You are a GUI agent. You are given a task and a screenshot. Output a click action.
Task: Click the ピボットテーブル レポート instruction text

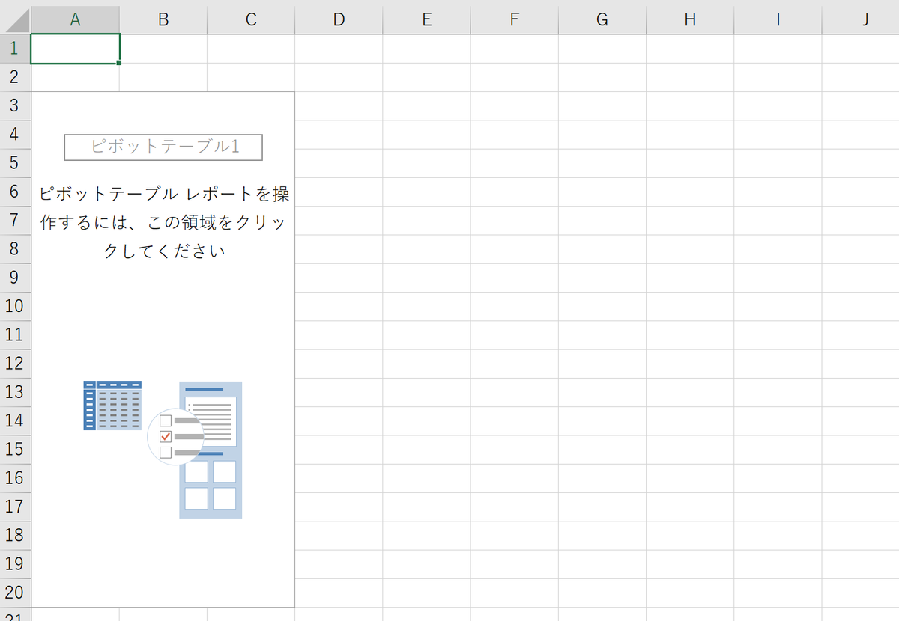164,222
